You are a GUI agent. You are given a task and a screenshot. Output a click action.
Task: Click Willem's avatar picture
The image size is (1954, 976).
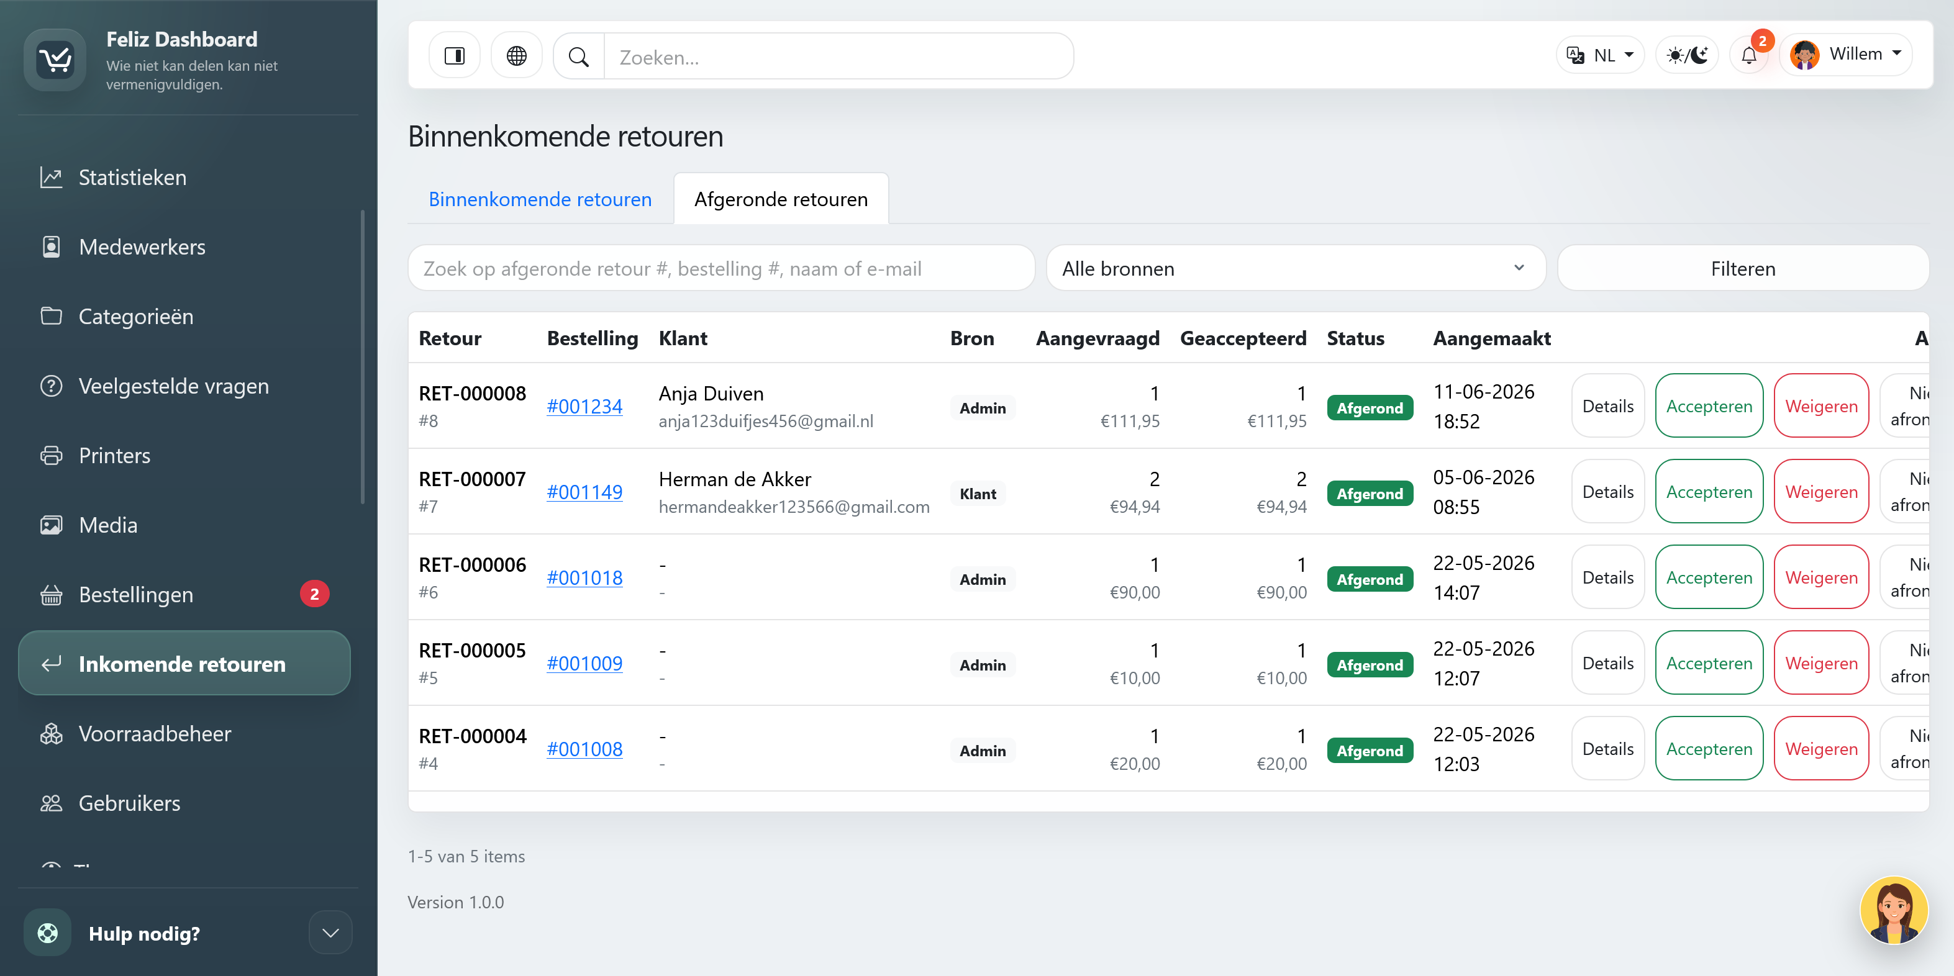pyautogui.click(x=1804, y=55)
